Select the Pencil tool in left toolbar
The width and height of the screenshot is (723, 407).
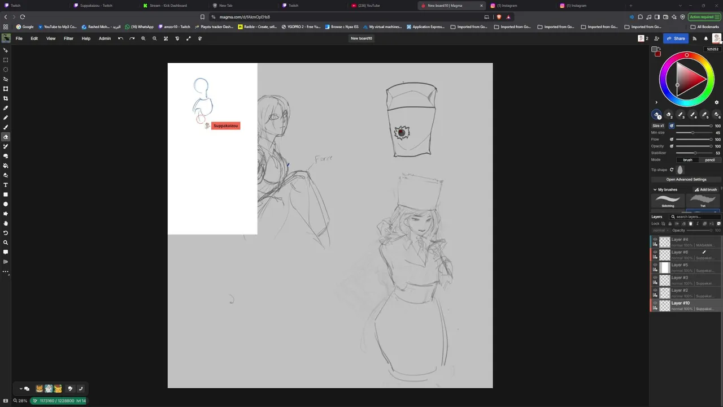(x=6, y=118)
